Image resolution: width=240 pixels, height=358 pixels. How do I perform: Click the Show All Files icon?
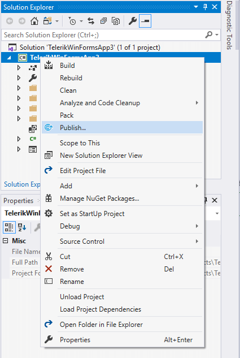[x=116, y=21]
